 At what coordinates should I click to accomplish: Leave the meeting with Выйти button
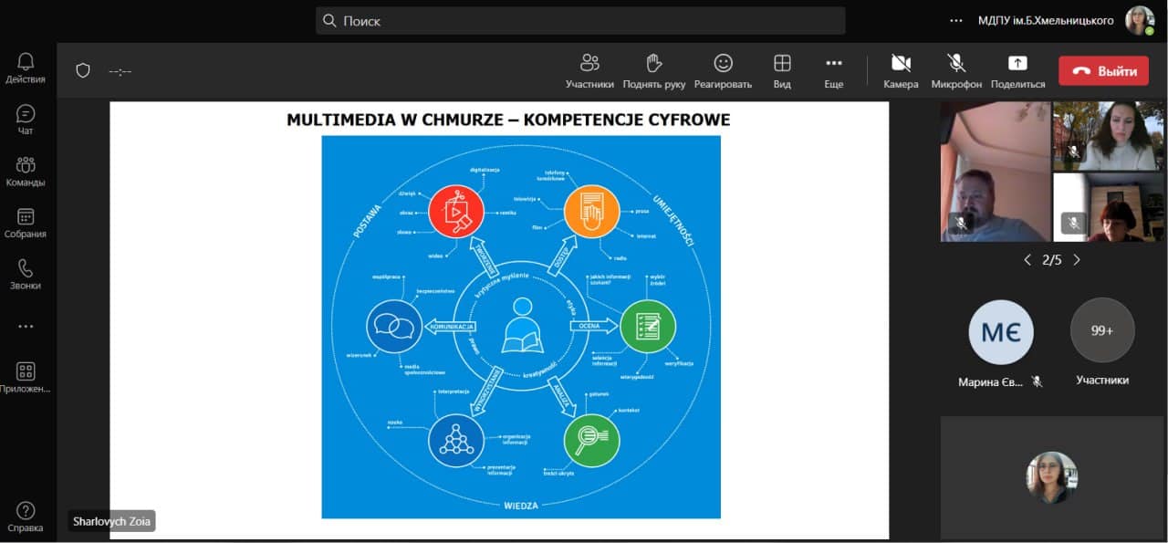click(1103, 71)
